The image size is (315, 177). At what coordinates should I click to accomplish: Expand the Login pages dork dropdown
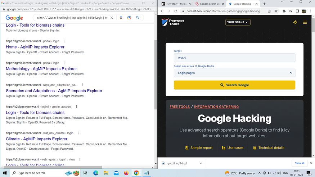click(234, 73)
